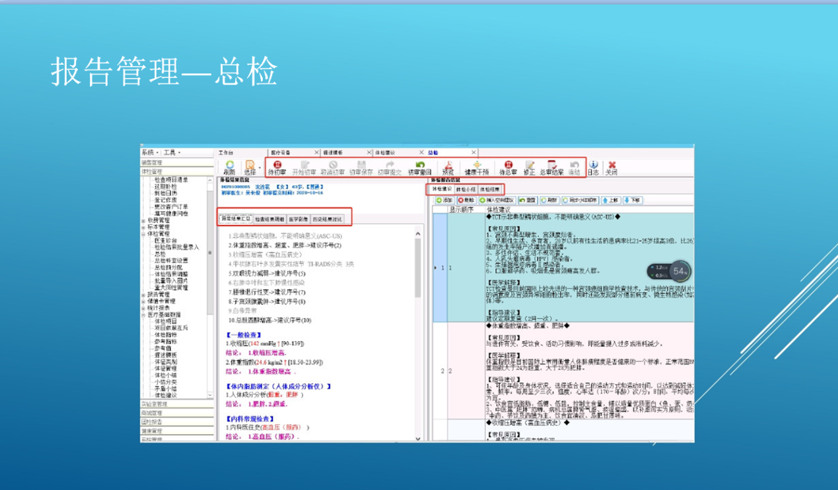The width and height of the screenshot is (838, 490).
Task: Open the 团检报告 sidebar section
Action: (x=177, y=421)
